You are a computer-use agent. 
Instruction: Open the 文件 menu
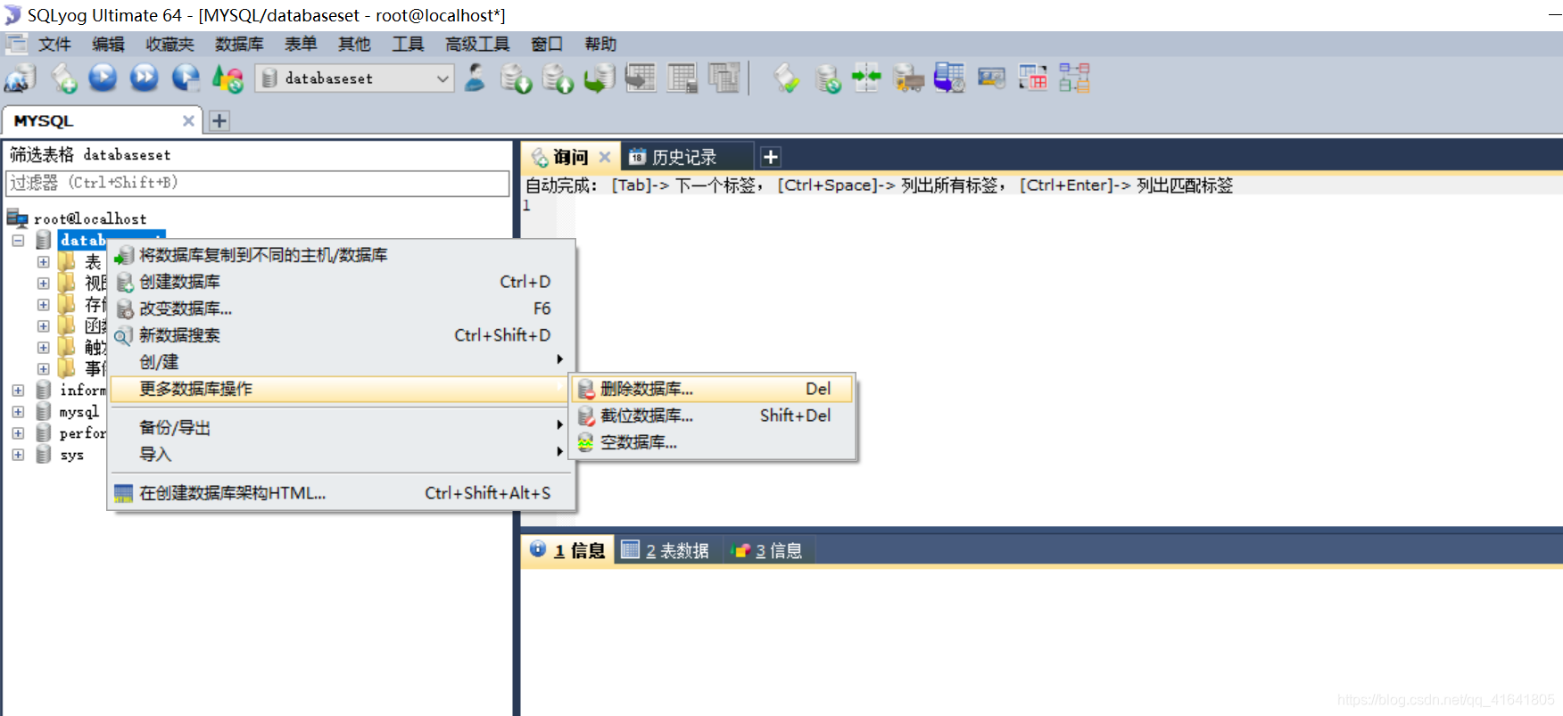(54, 44)
